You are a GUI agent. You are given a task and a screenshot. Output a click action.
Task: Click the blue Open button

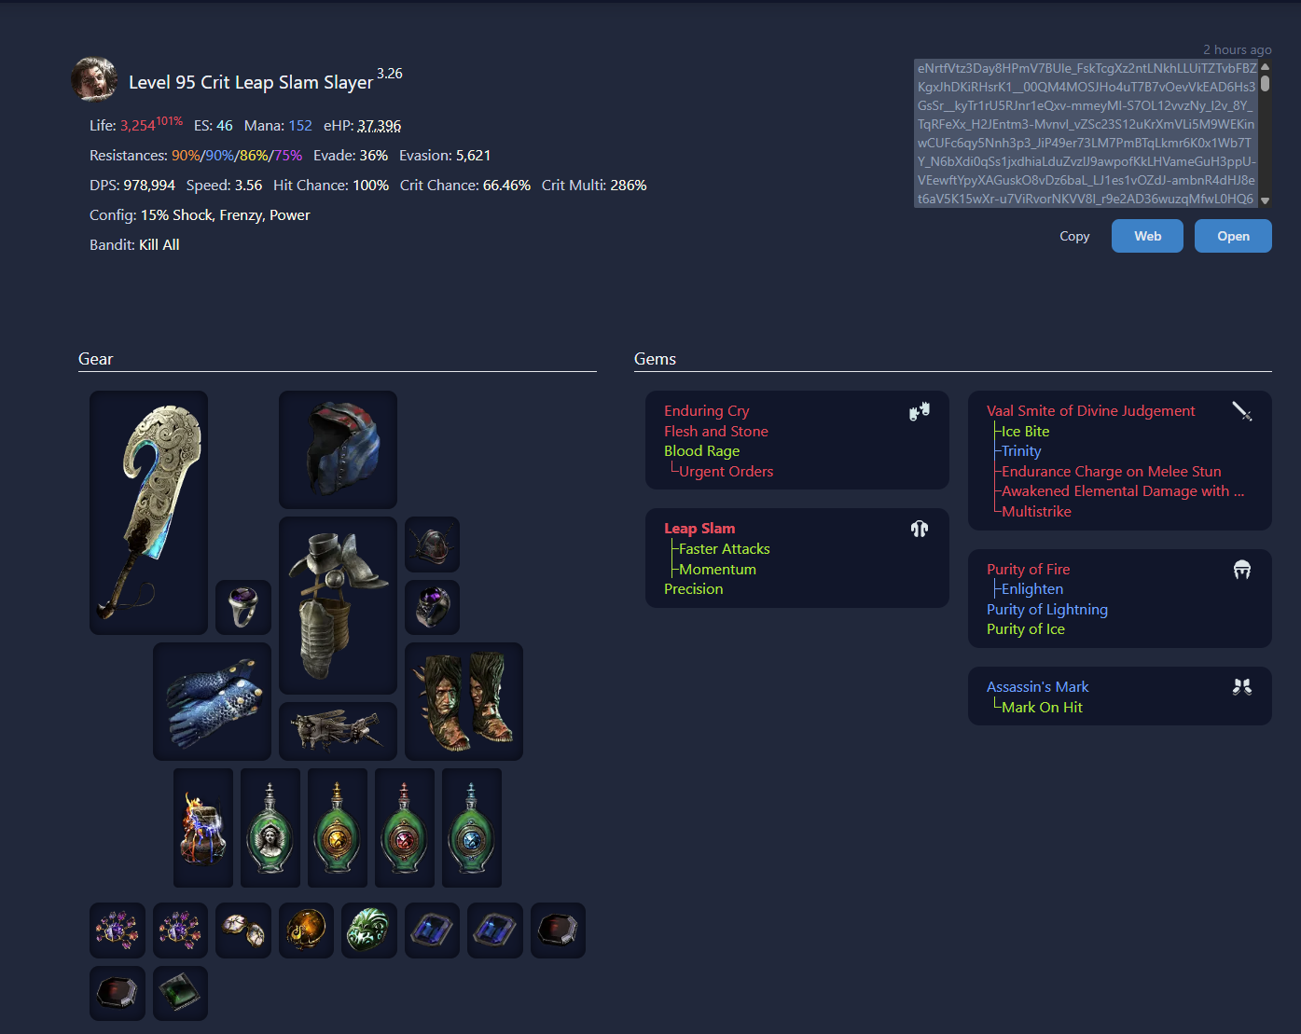(x=1233, y=236)
